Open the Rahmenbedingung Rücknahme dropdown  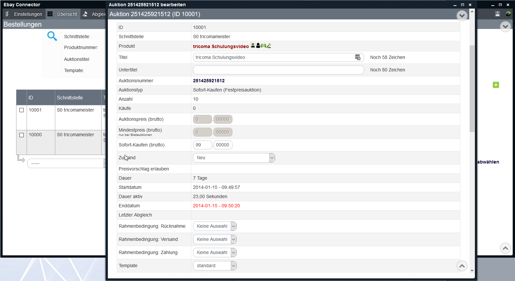click(x=215, y=226)
